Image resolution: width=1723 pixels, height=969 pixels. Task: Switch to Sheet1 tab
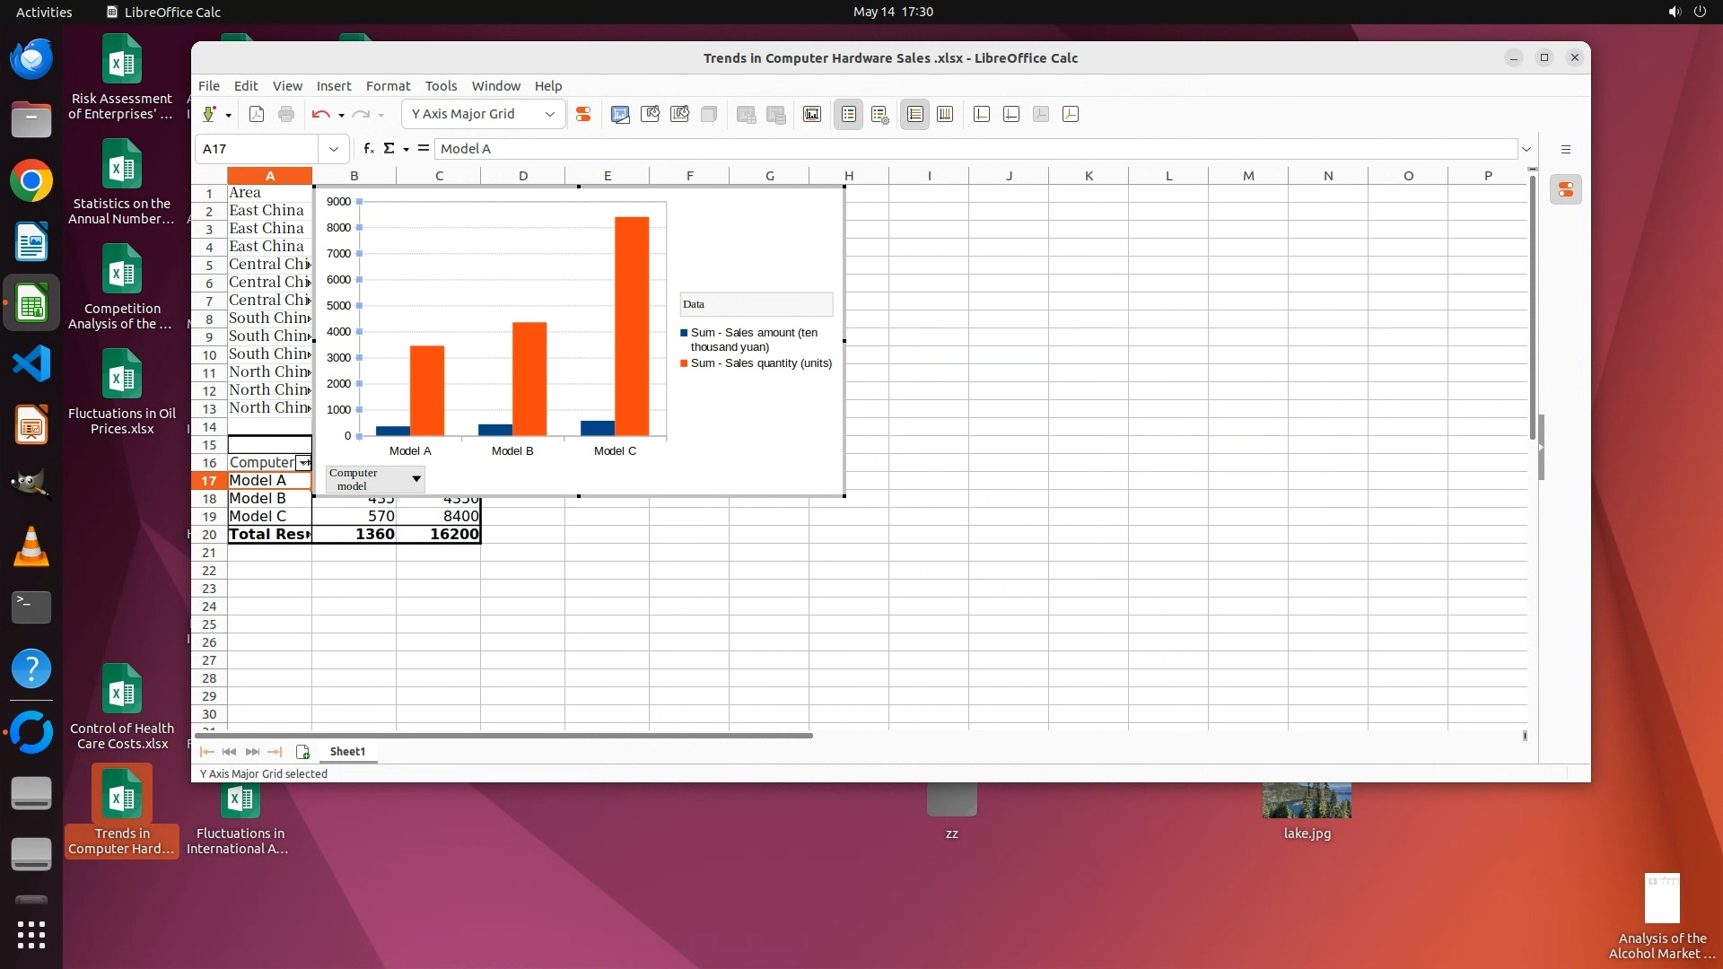(347, 752)
